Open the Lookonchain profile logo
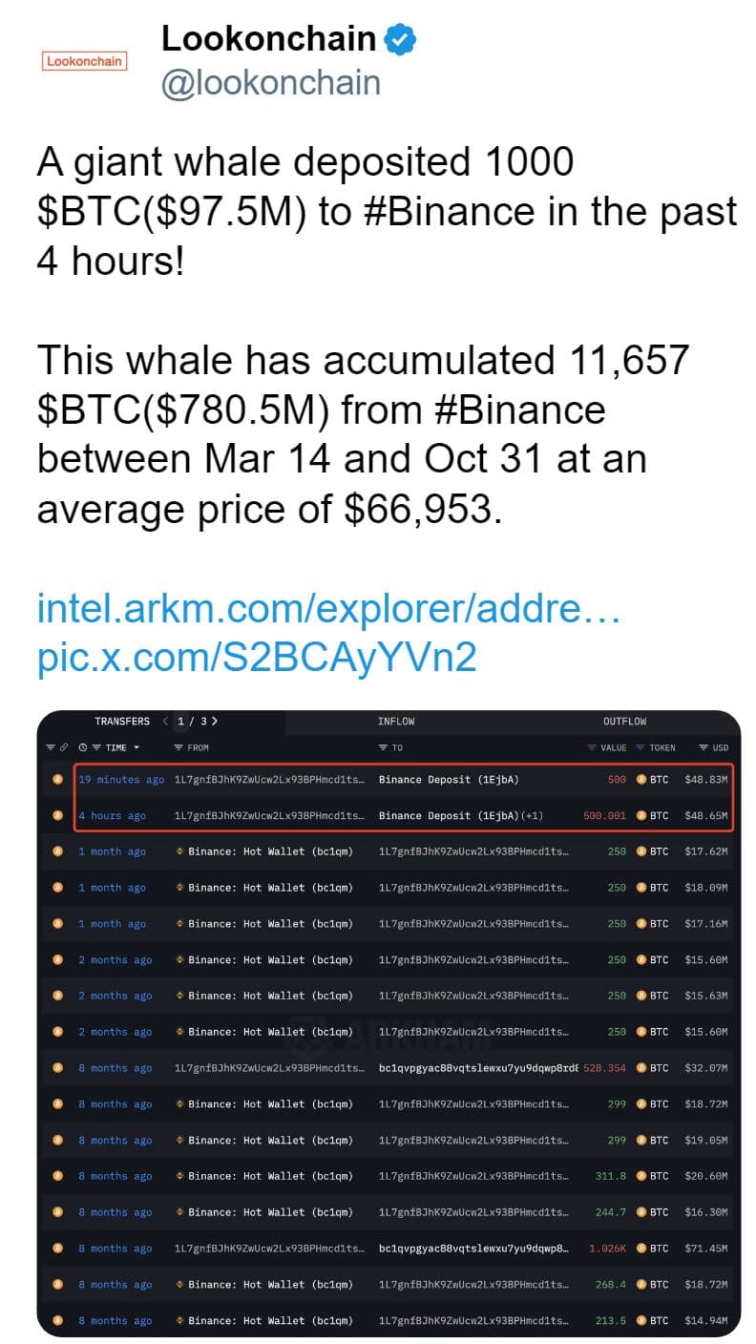This screenshot has width=756, height=1344. pyautogui.click(x=85, y=60)
